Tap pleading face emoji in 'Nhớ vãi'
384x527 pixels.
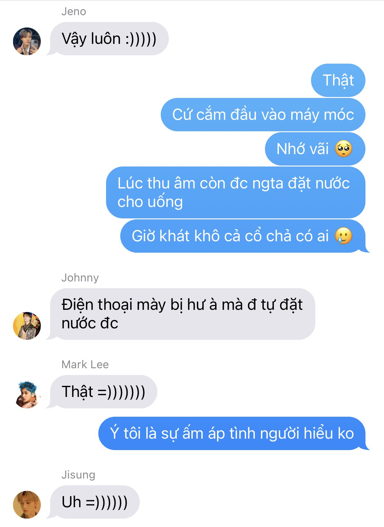[343, 149]
